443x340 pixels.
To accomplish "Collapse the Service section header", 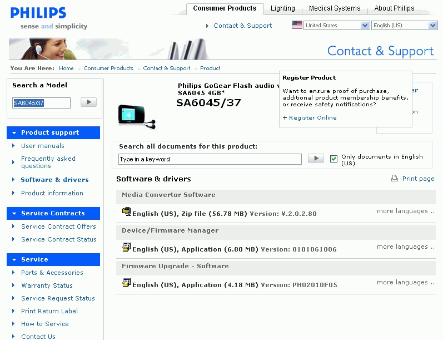I will click(53, 259).
